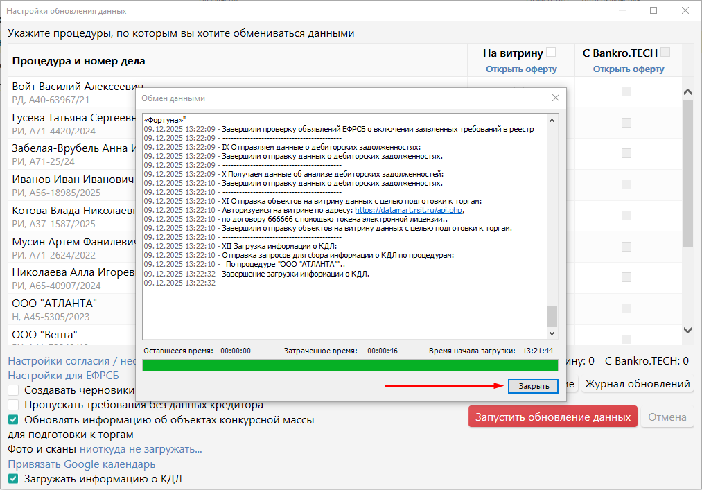Open Журнал обновлений
This screenshot has height=490, width=702.
click(x=638, y=384)
